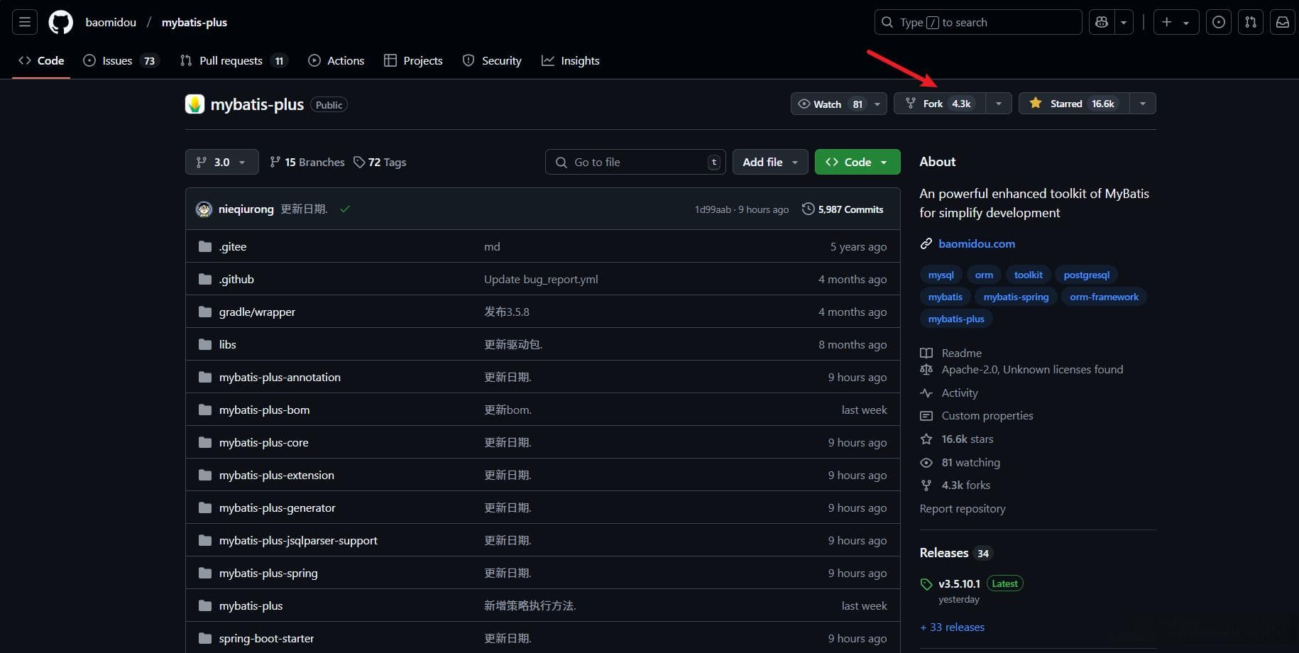The image size is (1299, 653).
Task: Open the 3.0 branch selector
Action: (221, 162)
